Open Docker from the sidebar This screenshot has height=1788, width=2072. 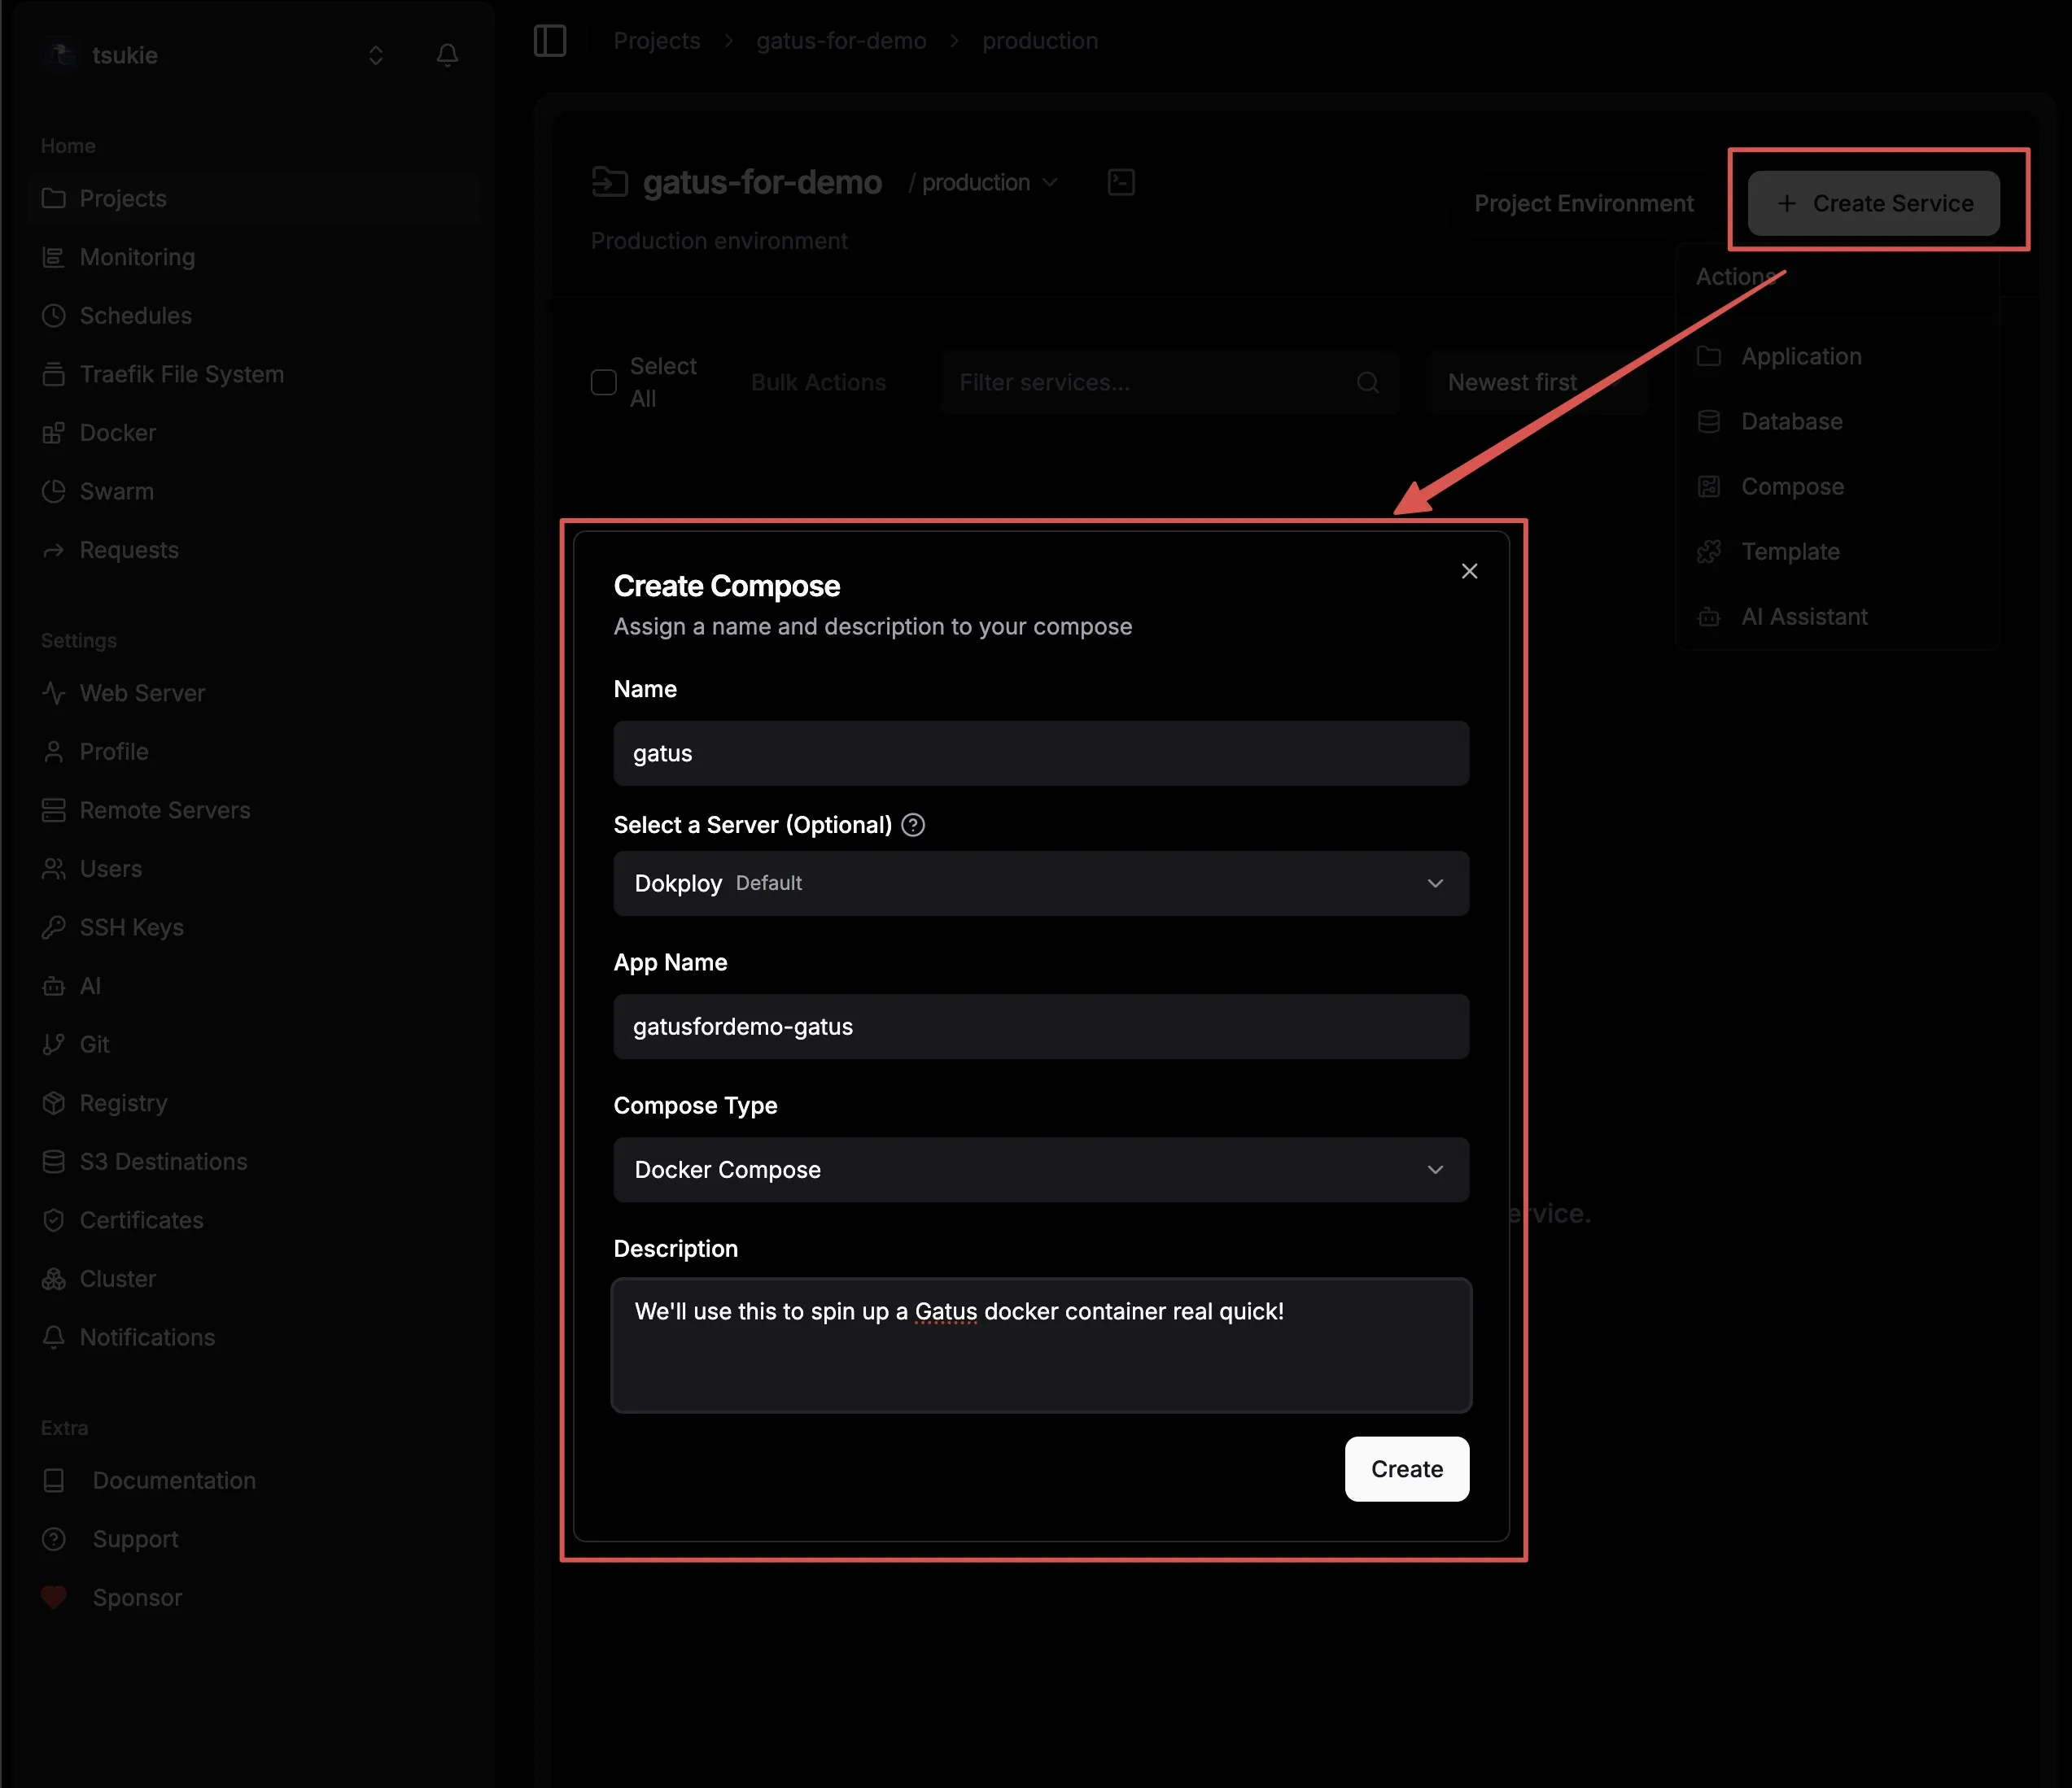click(117, 433)
